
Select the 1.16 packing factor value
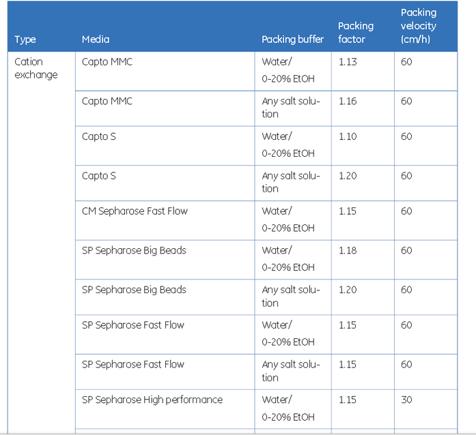pyautogui.click(x=348, y=102)
